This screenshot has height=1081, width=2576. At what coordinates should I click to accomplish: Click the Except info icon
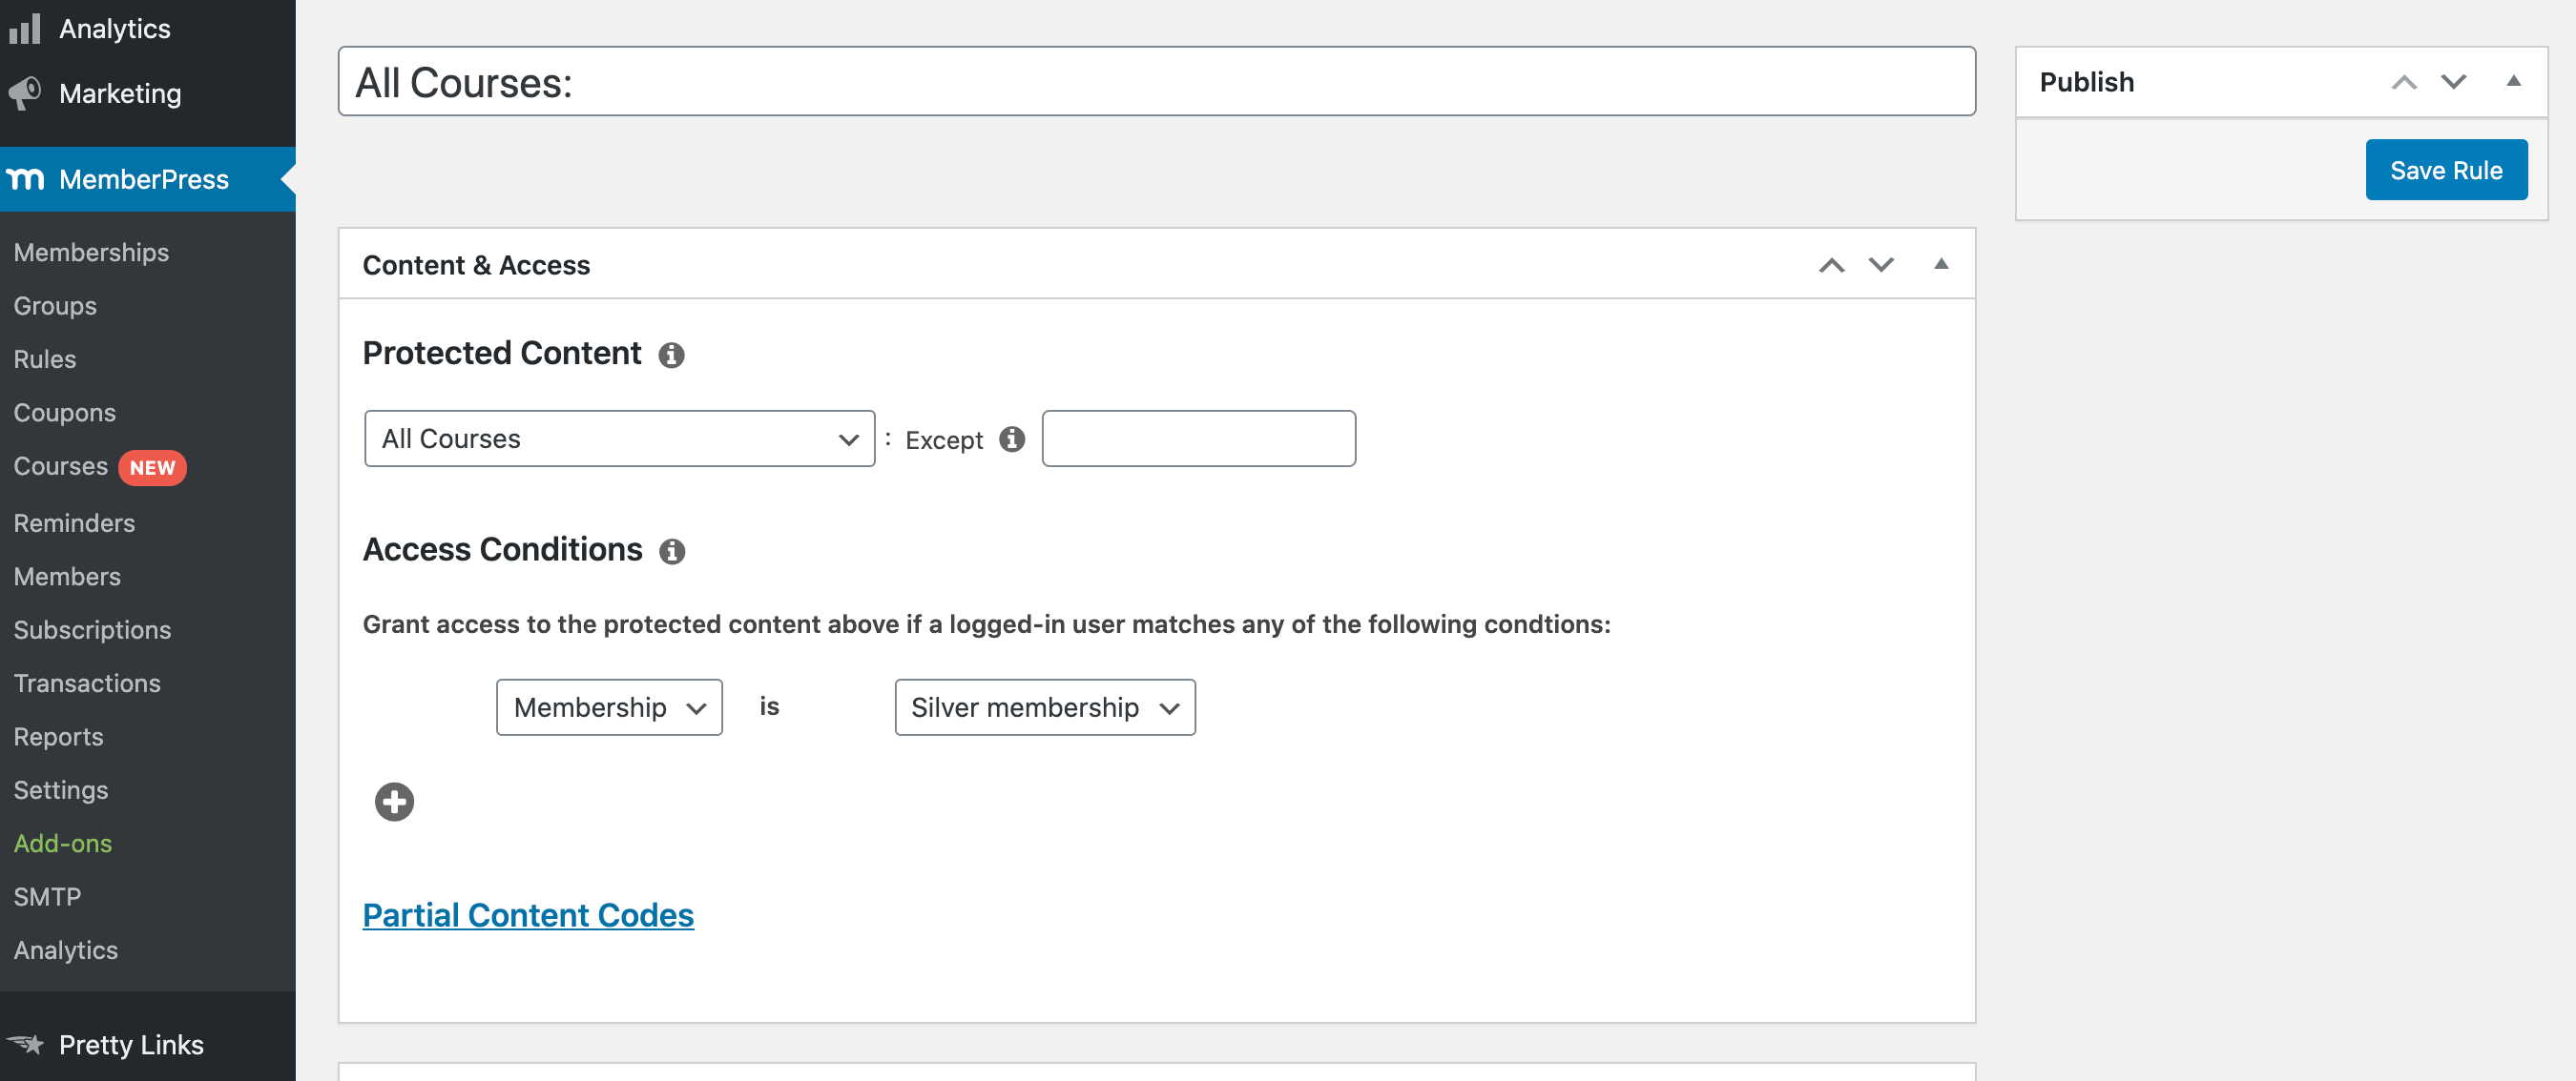point(1012,439)
